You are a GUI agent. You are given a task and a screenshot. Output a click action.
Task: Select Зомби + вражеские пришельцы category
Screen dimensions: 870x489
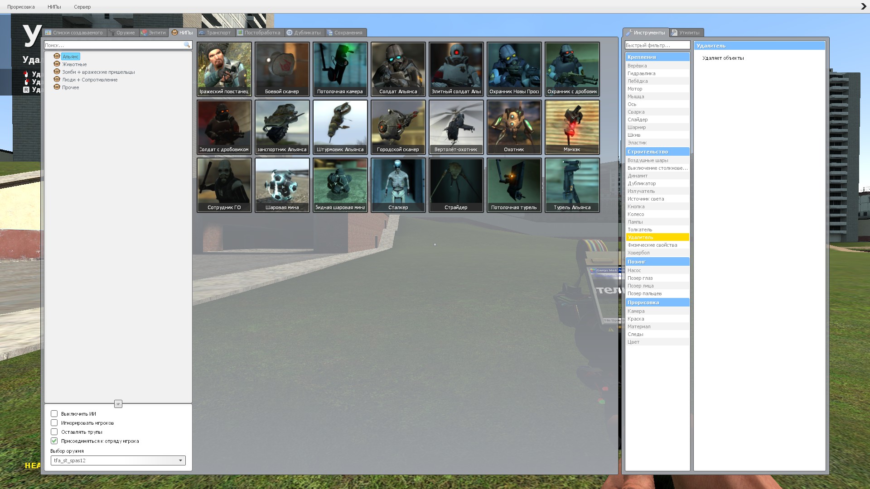98,72
